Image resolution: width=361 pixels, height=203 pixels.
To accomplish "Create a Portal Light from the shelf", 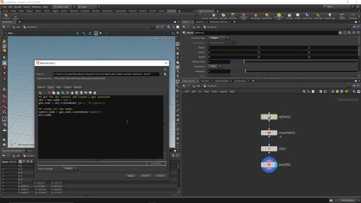I will click(318, 16).
